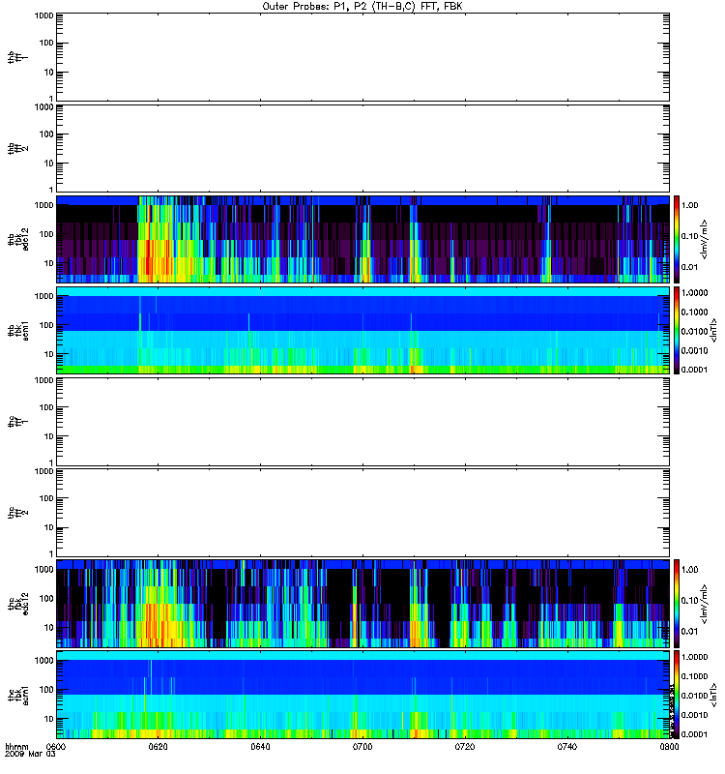The height and width of the screenshot is (774, 725).
Task: Click the empty thb fff 1 panel
Action: click(x=362, y=57)
